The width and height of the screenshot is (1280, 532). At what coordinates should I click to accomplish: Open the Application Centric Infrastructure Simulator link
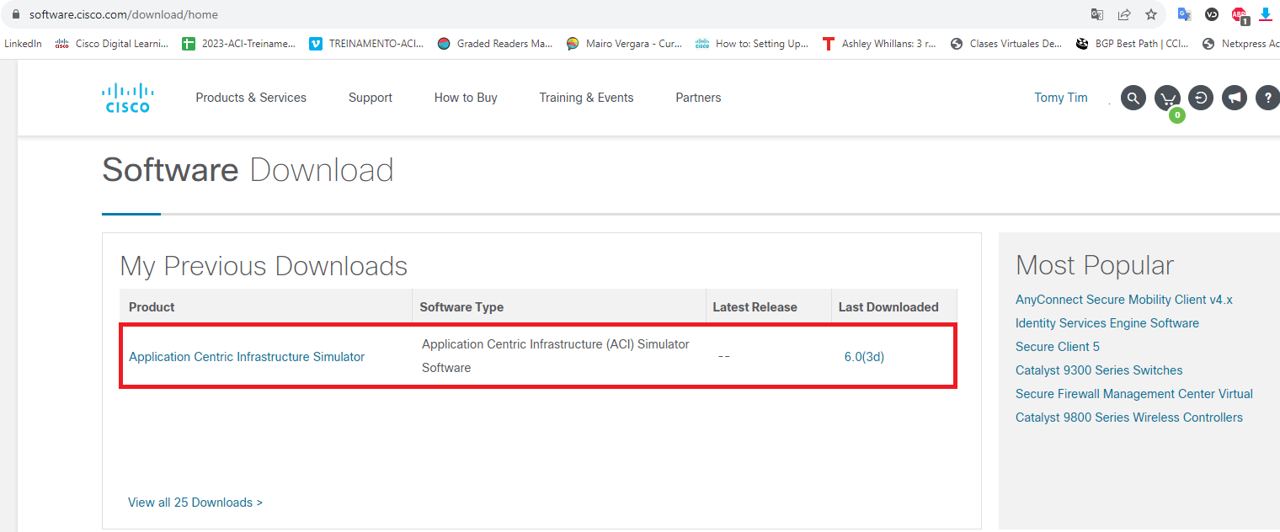(246, 356)
